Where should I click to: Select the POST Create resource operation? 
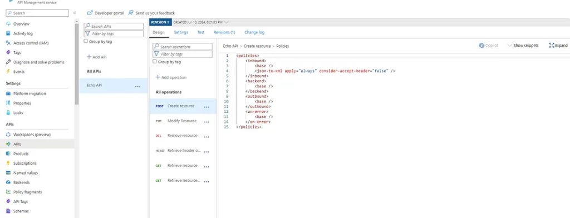point(183,106)
